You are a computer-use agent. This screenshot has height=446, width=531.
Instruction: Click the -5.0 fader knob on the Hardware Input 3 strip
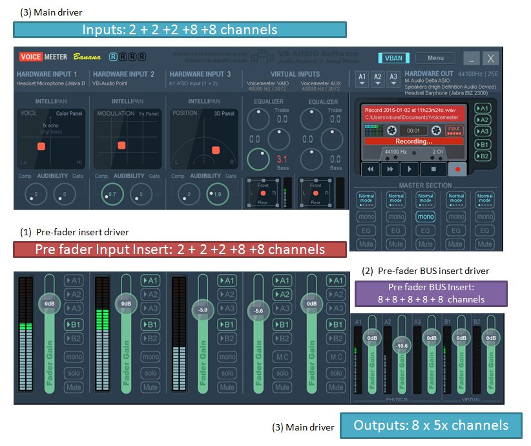click(x=202, y=310)
